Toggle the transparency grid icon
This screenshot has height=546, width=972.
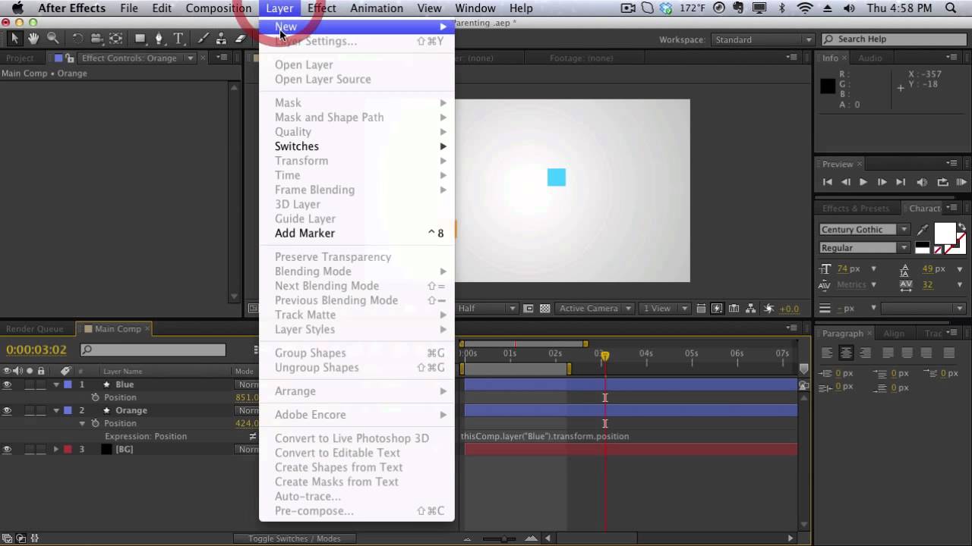[545, 309]
